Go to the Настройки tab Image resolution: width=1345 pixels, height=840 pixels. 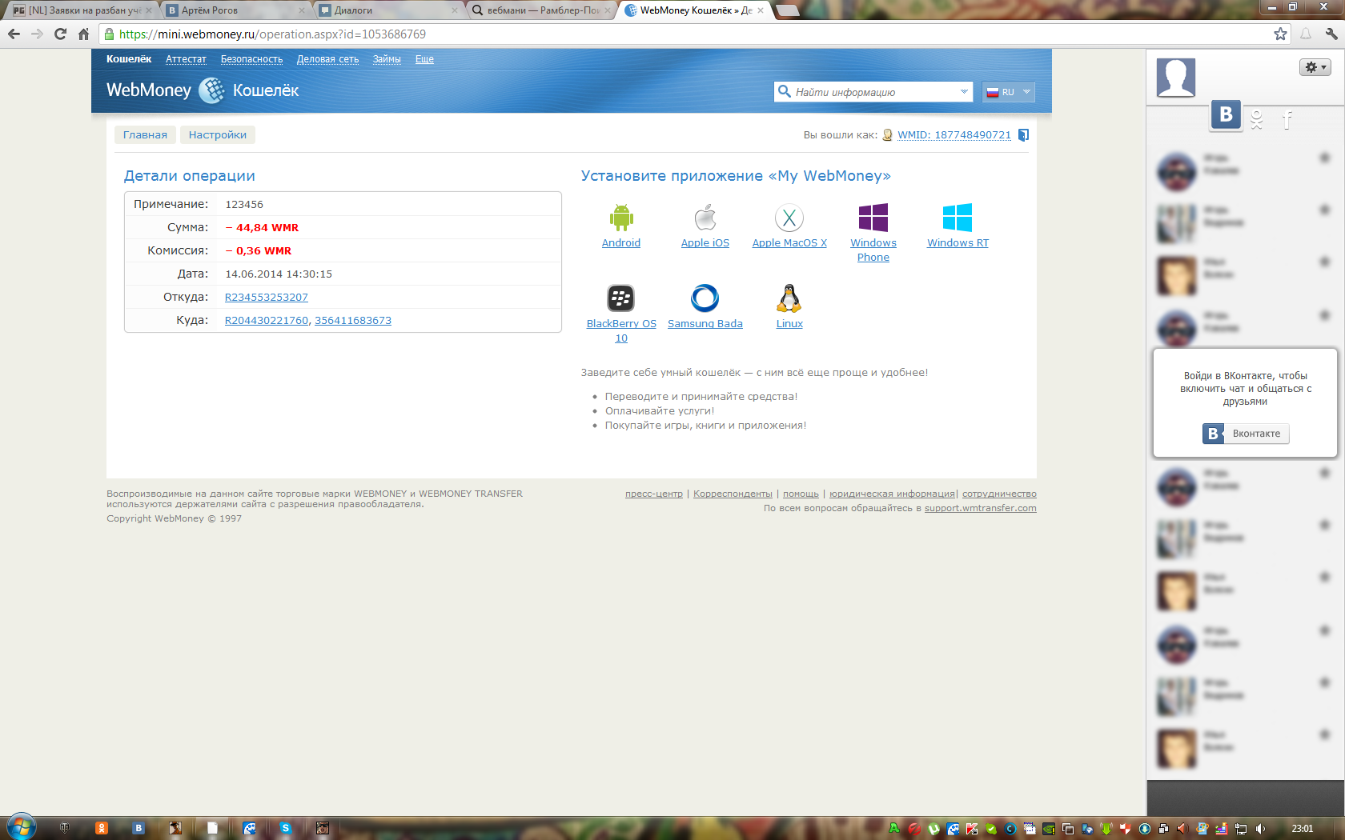[x=218, y=135]
